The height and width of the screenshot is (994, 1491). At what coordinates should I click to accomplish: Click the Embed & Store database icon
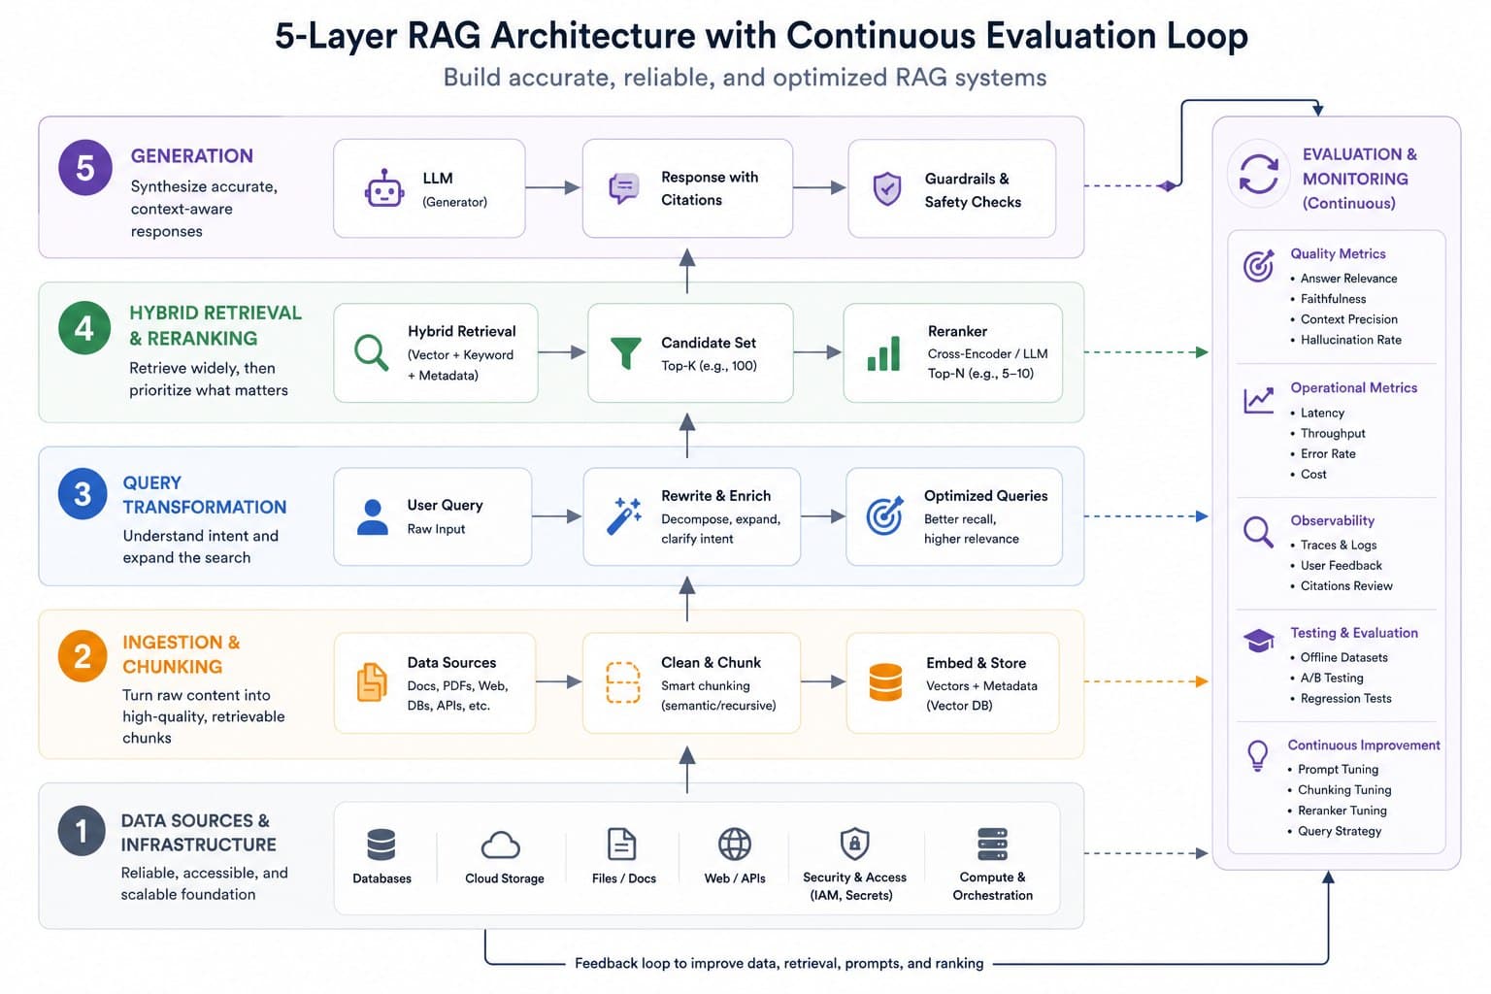(885, 682)
